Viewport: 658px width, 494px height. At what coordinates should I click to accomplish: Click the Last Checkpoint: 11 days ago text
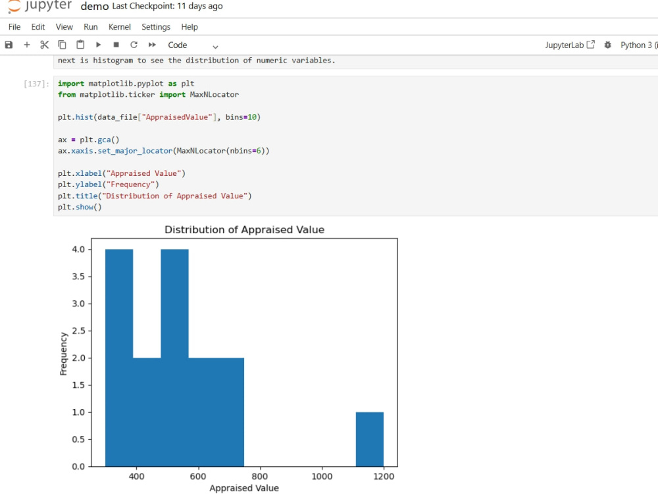pyautogui.click(x=167, y=7)
